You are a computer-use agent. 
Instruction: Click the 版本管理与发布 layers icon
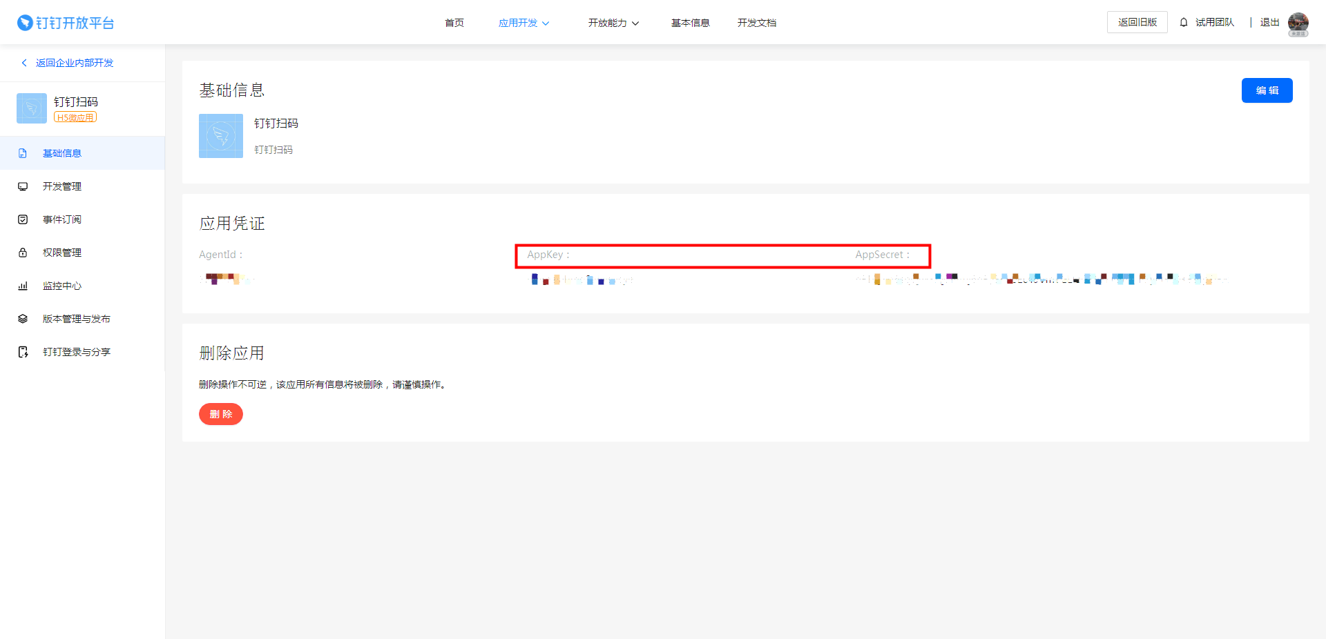[23, 319]
